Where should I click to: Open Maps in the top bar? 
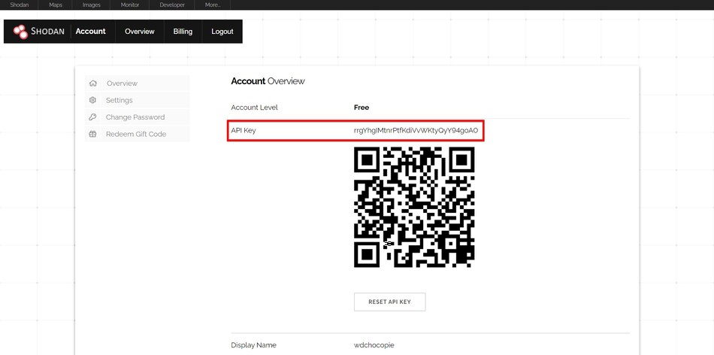(x=56, y=5)
